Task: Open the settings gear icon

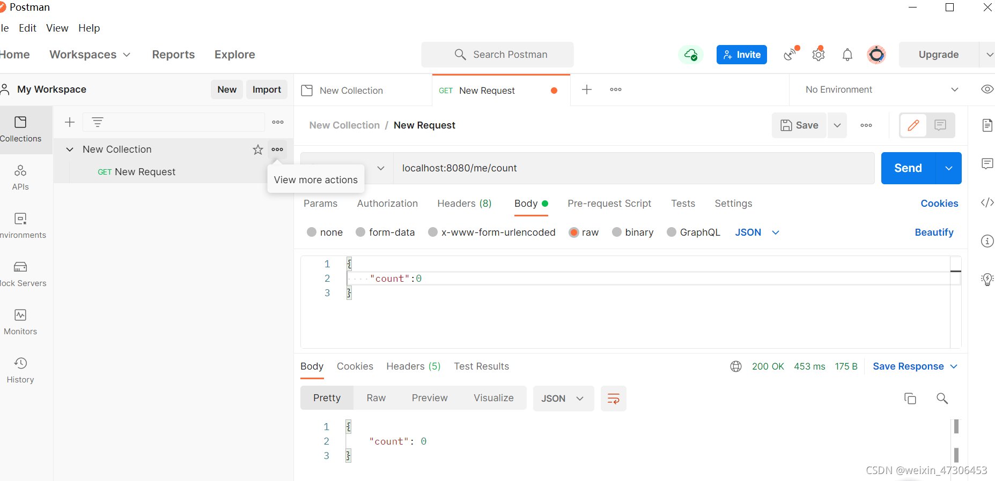Action: click(819, 54)
